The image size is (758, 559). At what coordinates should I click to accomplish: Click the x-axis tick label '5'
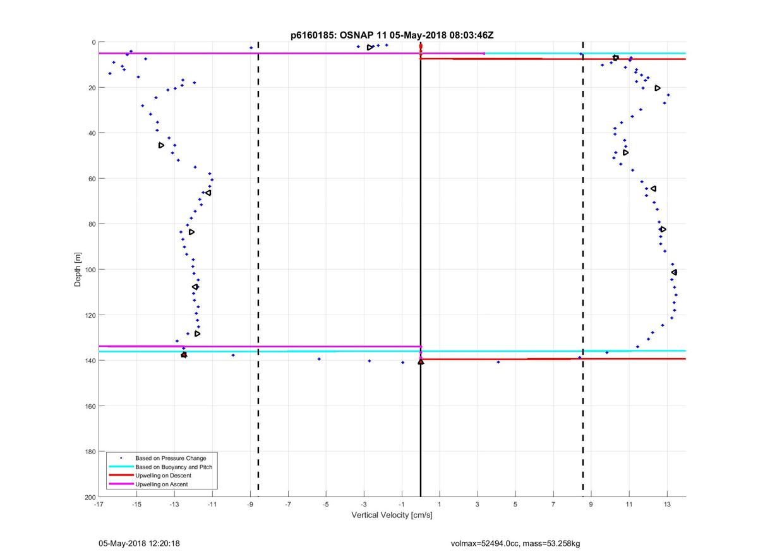(515, 504)
